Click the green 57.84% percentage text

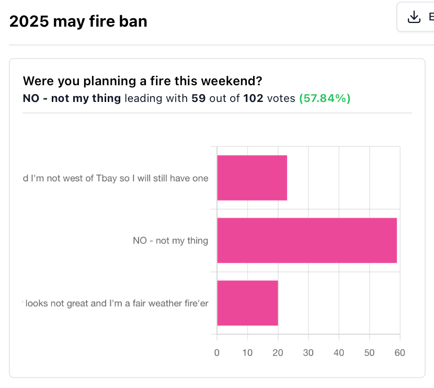click(325, 98)
